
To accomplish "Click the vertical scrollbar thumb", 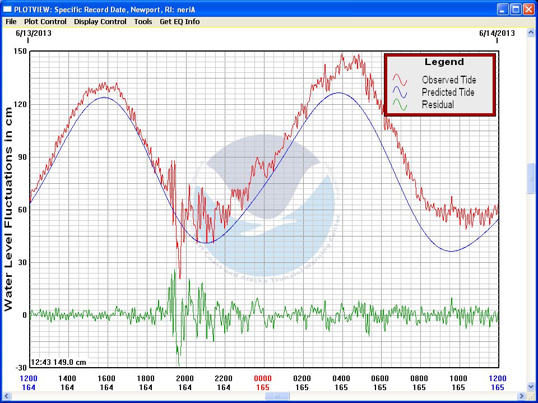I will click(531, 179).
